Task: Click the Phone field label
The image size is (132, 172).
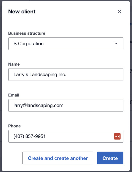Action: click(14, 126)
